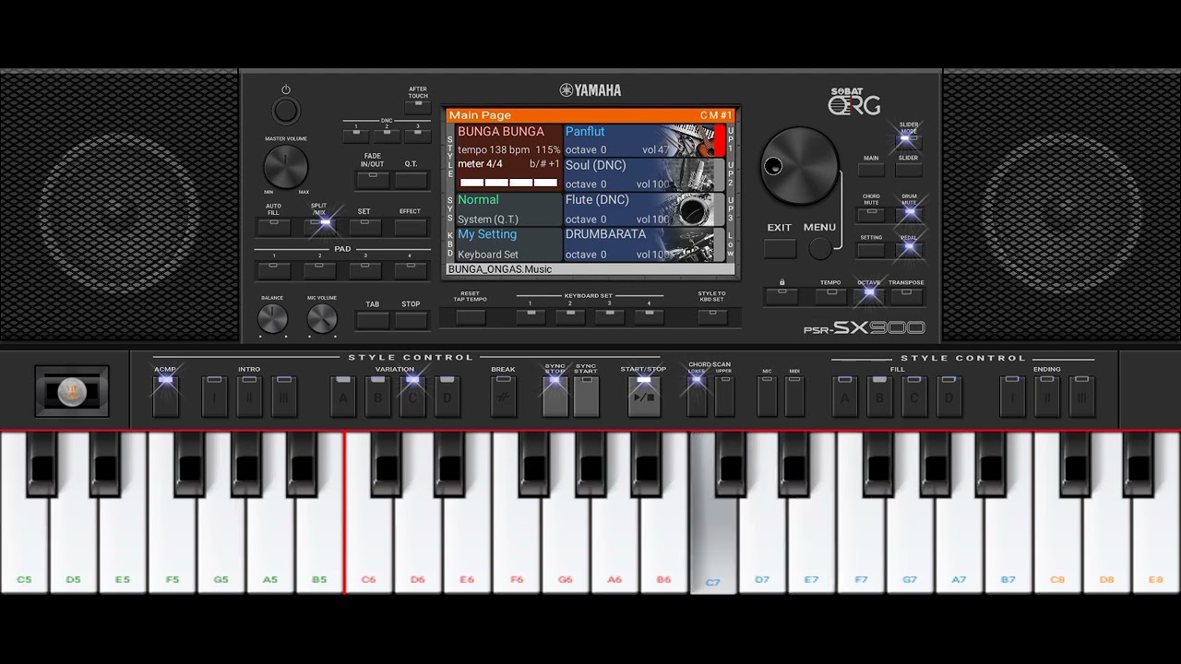Toggle the lock button

click(x=781, y=296)
